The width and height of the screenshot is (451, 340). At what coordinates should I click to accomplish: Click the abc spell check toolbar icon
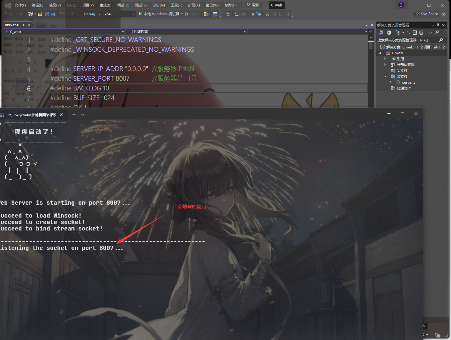228,14
